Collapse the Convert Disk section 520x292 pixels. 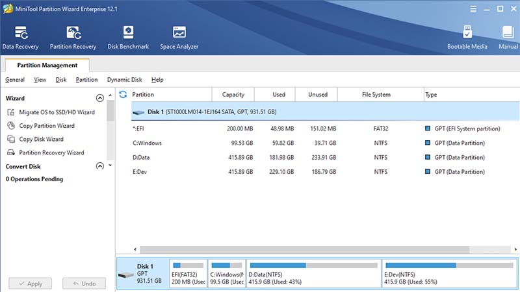100,166
